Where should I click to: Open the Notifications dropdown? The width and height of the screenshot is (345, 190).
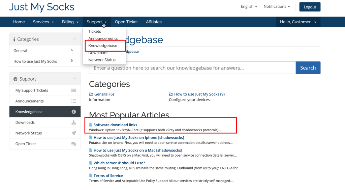click(277, 7)
